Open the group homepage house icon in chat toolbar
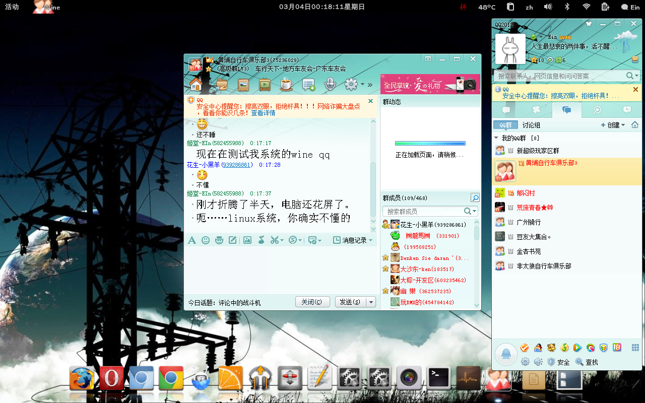The width and height of the screenshot is (645, 403). [x=196, y=84]
